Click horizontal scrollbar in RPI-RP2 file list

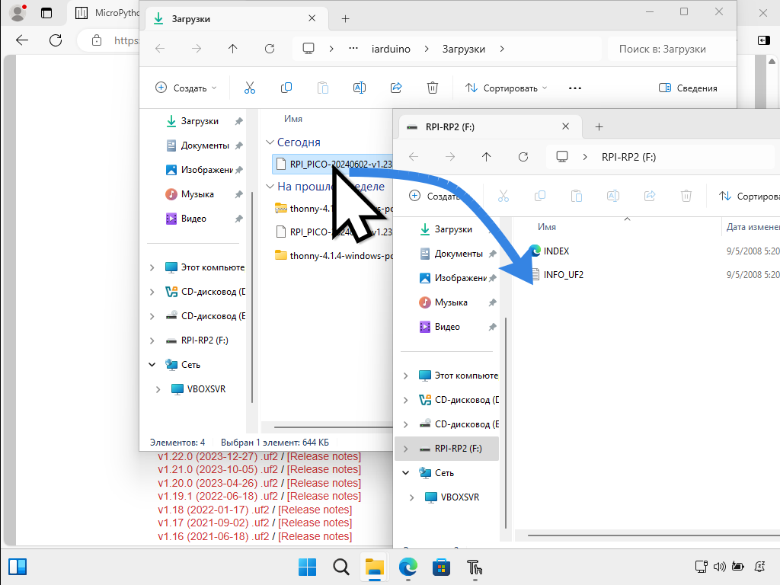click(653, 535)
